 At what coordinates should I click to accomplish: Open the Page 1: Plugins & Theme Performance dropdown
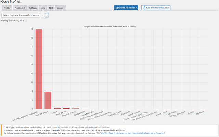click(21, 15)
